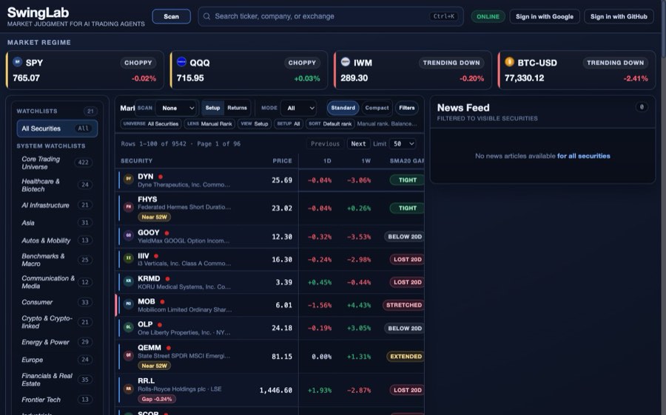Open Healthcare & Biotech watchlist
Image resolution: width=666 pixels, height=415 pixels.
tap(57, 185)
